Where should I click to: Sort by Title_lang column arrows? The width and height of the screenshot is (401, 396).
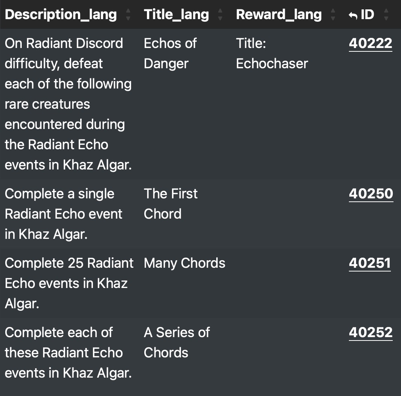click(x=220, y=15)
